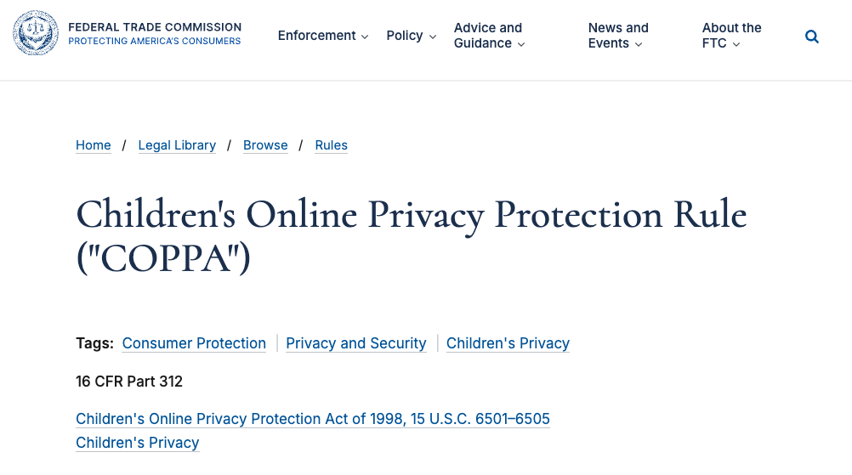Expand the News and Events chevron
Viewport: 852px width, 475px height.
639,44
